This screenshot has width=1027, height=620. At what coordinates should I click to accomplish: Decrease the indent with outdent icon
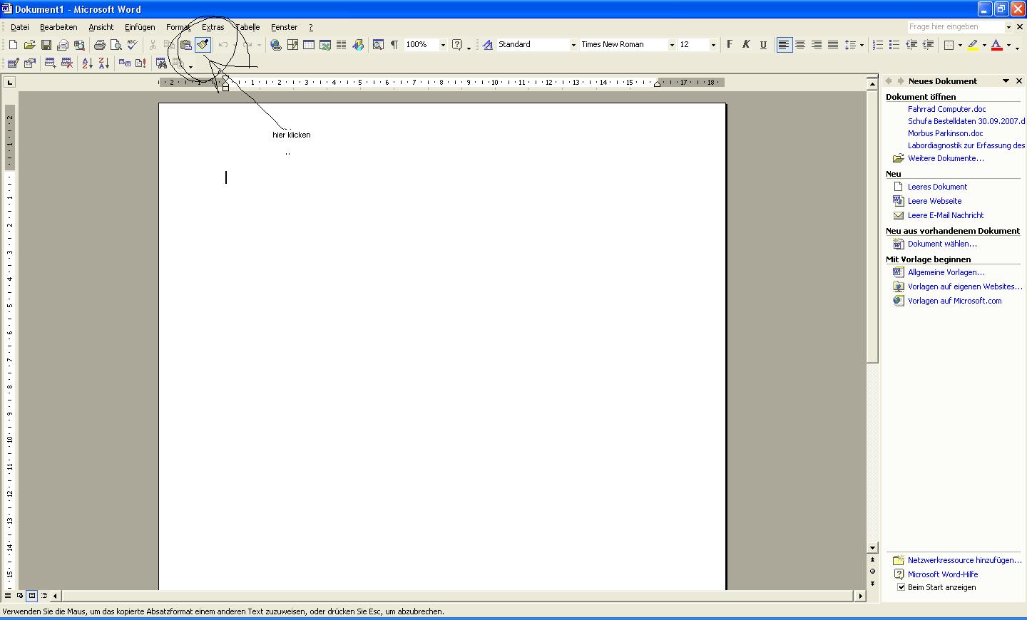pos(911,45)
